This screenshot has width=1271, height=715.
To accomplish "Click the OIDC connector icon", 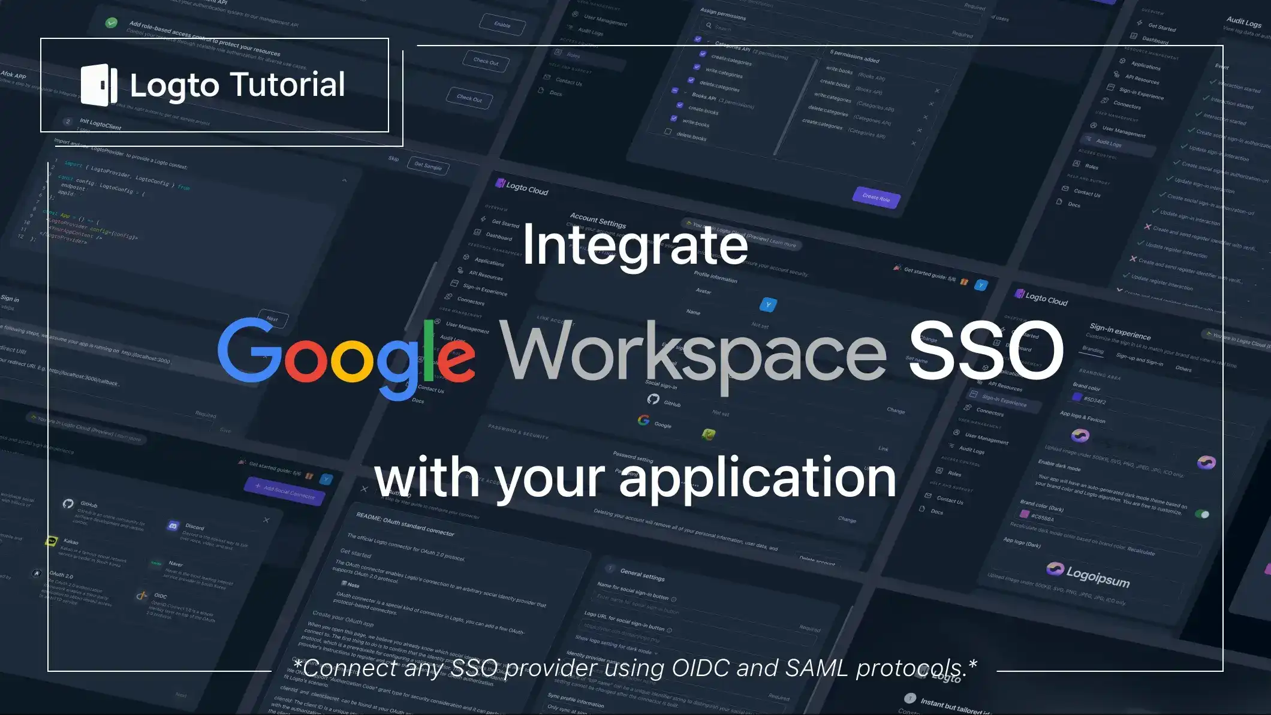I will pos(142,596).
